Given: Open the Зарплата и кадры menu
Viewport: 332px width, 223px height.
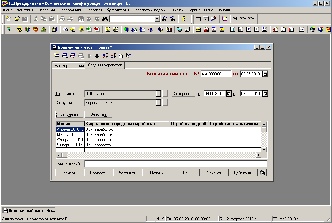Looking at the screenshot, I should coord(149,10).
